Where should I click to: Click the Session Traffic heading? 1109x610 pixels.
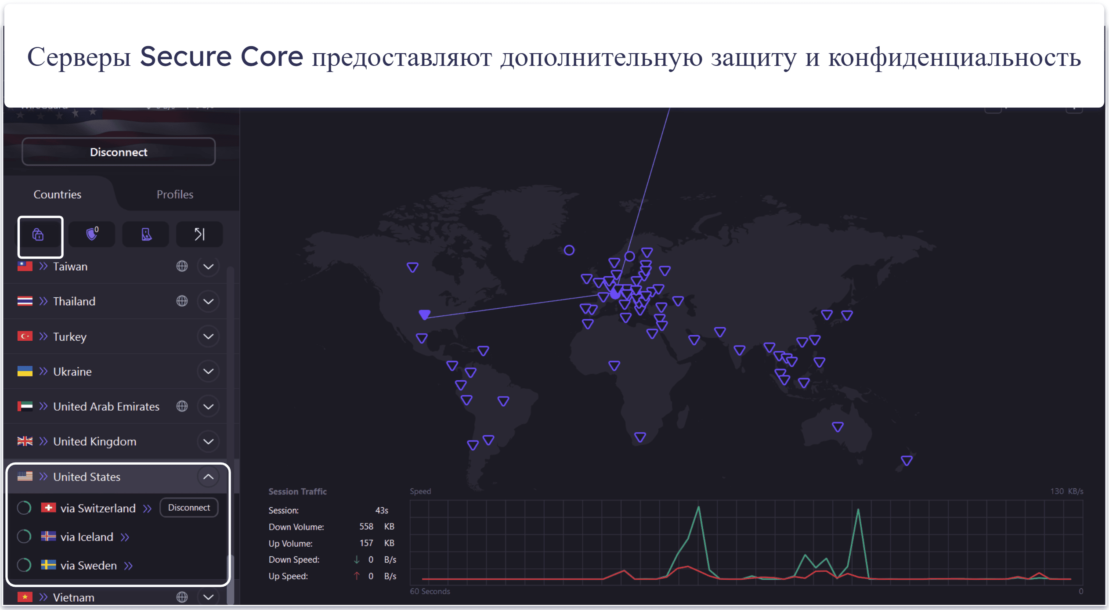click(297, 491)
